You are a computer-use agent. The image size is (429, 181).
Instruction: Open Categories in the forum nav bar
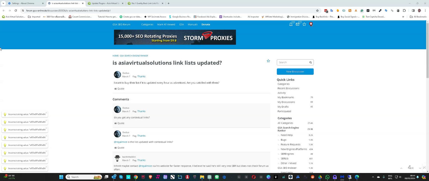pos(147,24)
